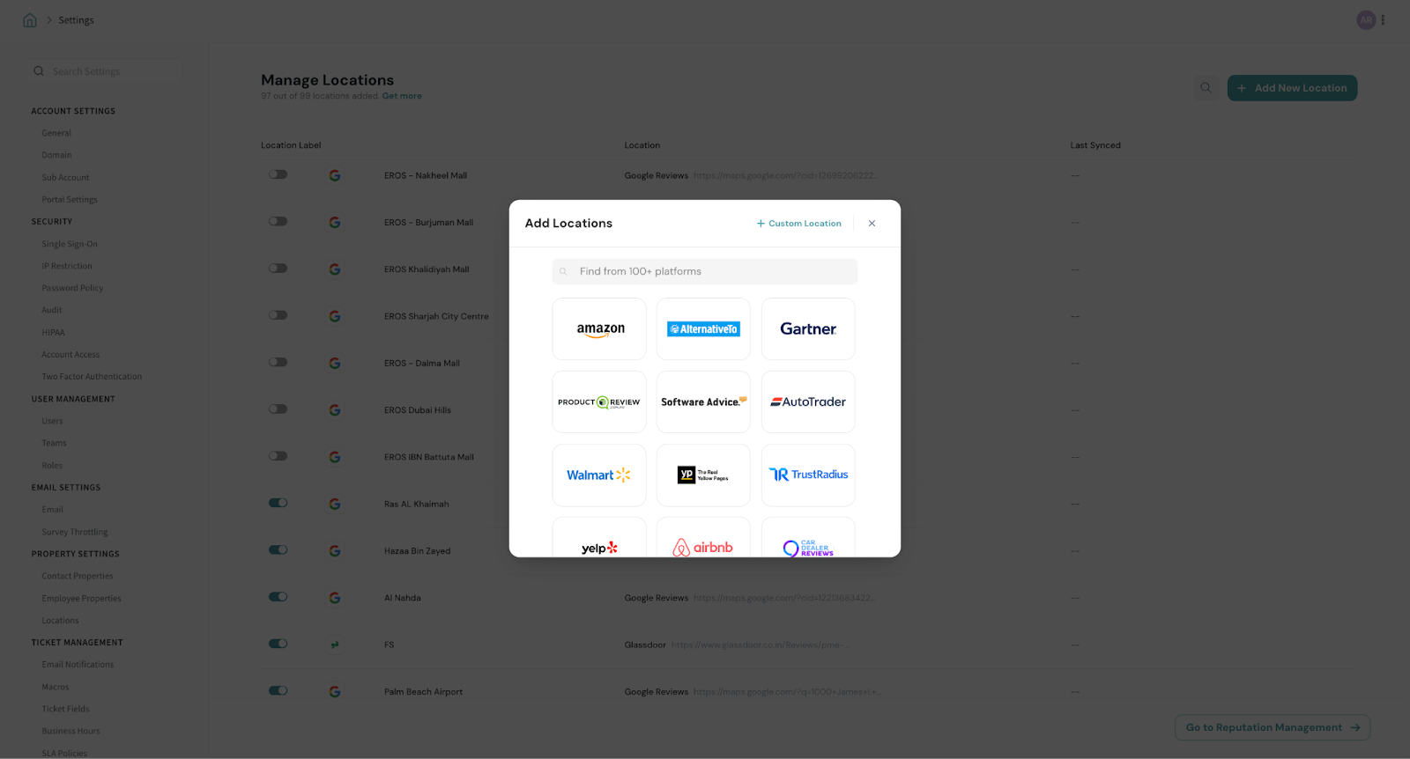Screen dimensions: 1410x759
Task: Click Custom Location link
Action: (x=798, y=224)
